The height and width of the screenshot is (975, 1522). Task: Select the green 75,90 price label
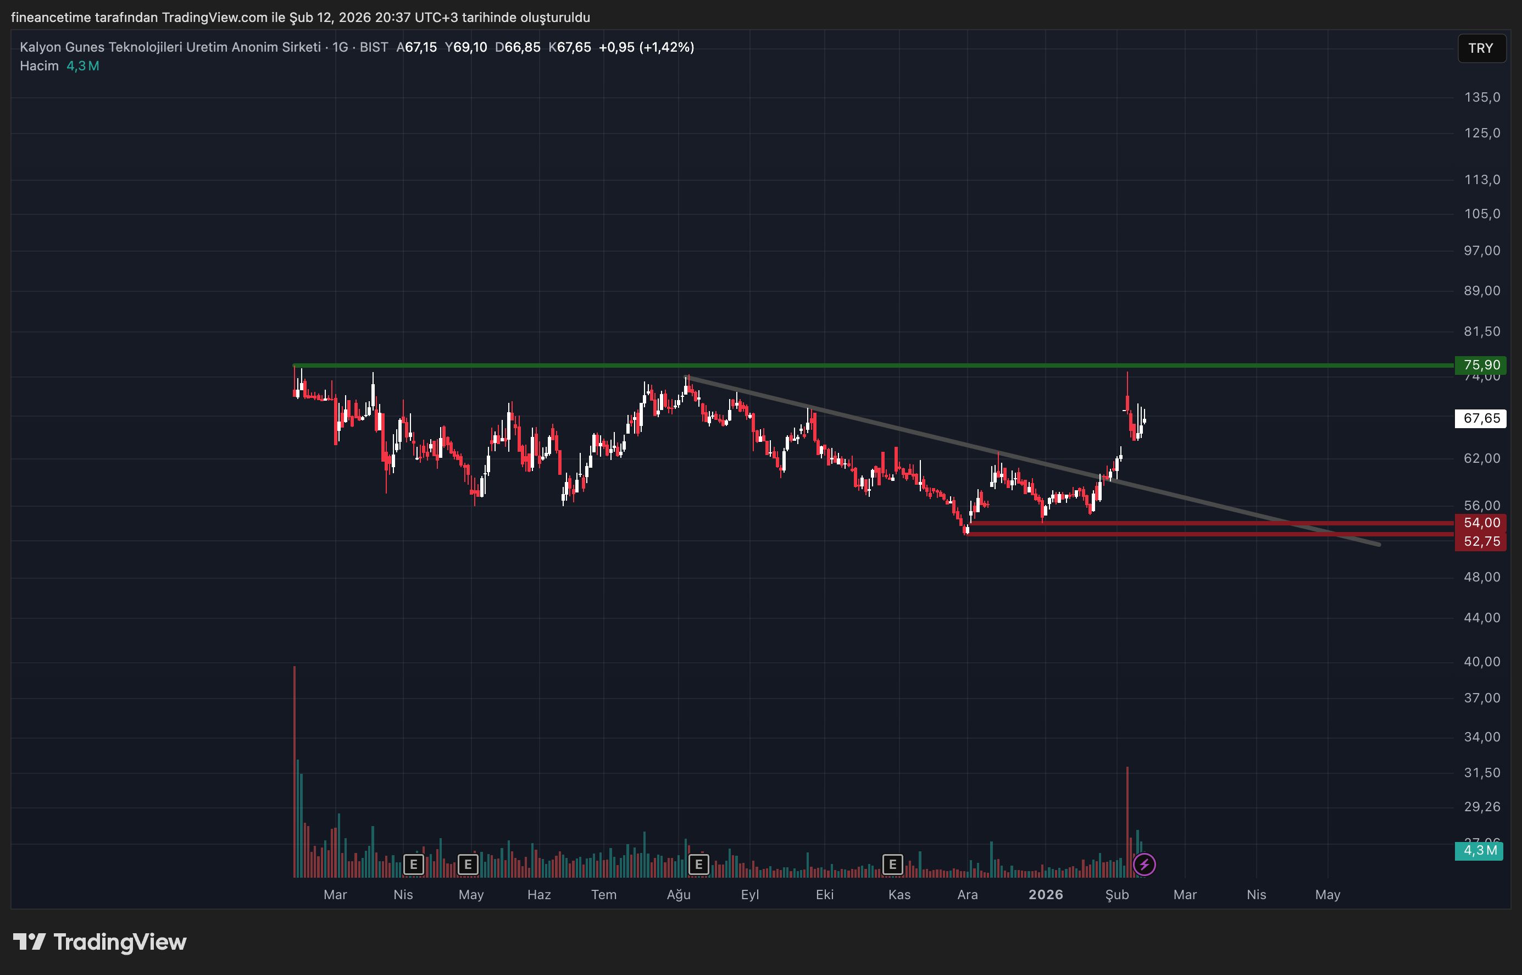1481,365
